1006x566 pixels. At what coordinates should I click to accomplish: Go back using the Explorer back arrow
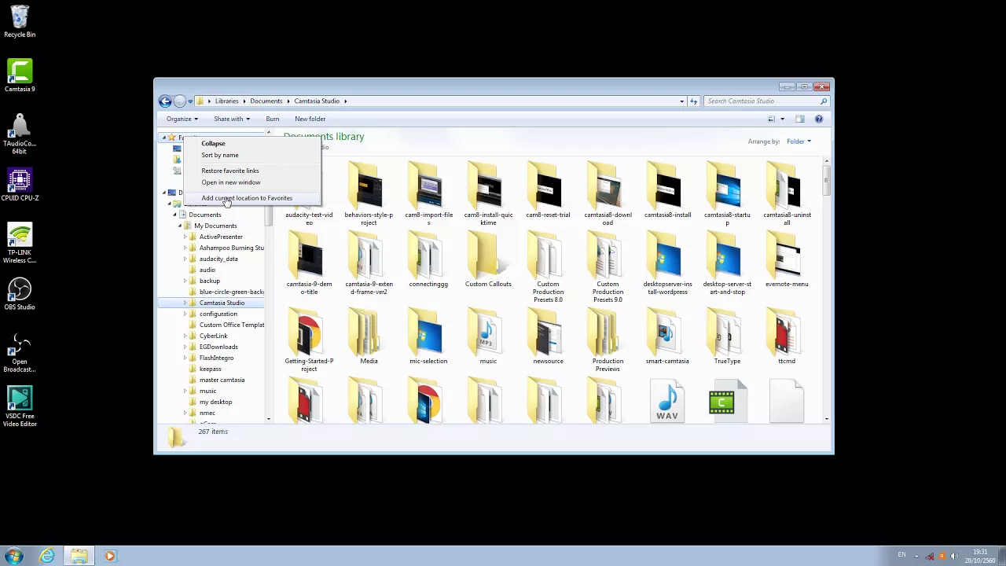[165, 101]
